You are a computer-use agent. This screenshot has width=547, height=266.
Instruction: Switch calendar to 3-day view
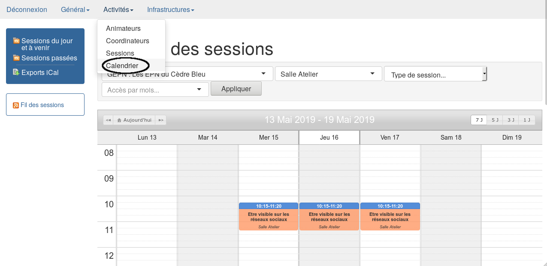511,120
